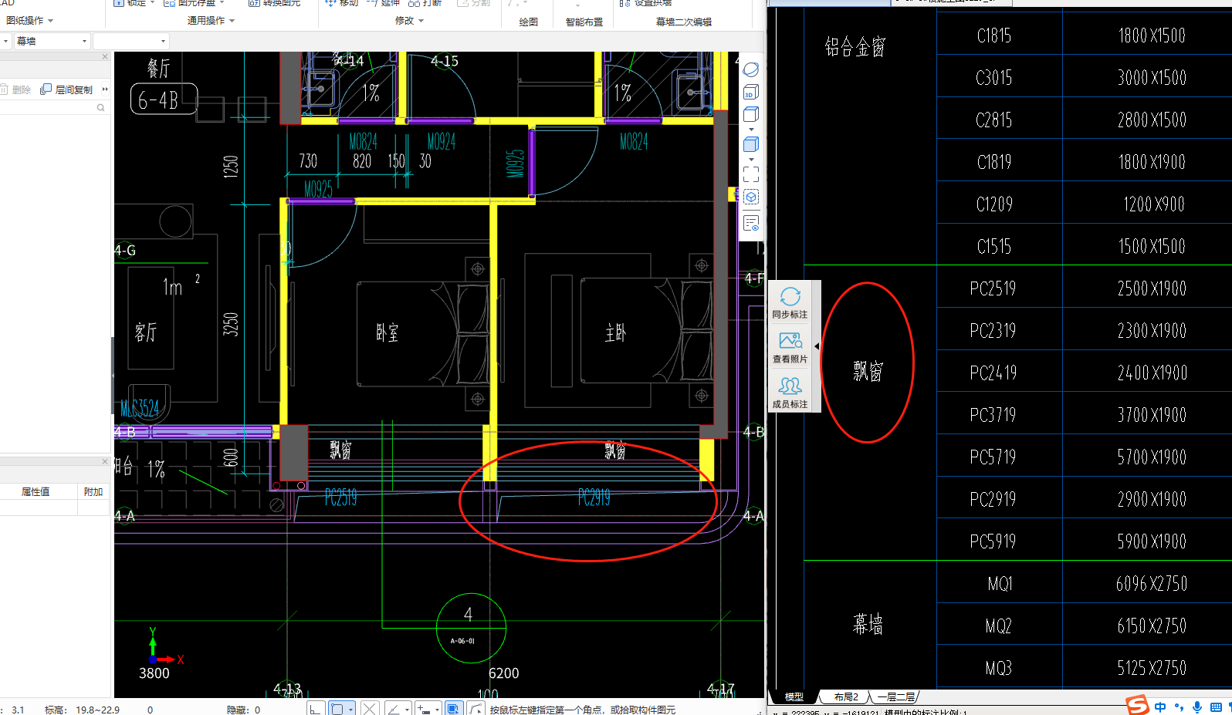Switch to the 一层二层 tab in CAD window
This screenshot has height=715, width=1232.
(895, 696)
